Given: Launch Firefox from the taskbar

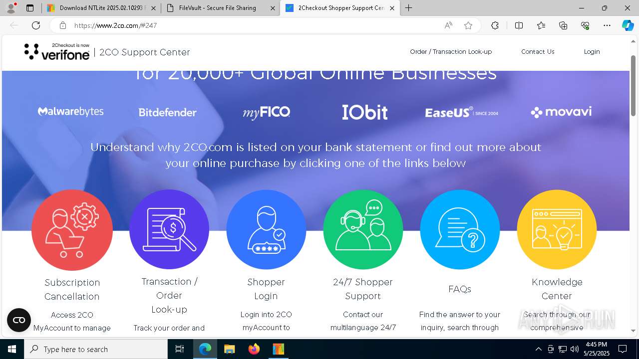Looking at the screenshot, I should pos(254,349).
